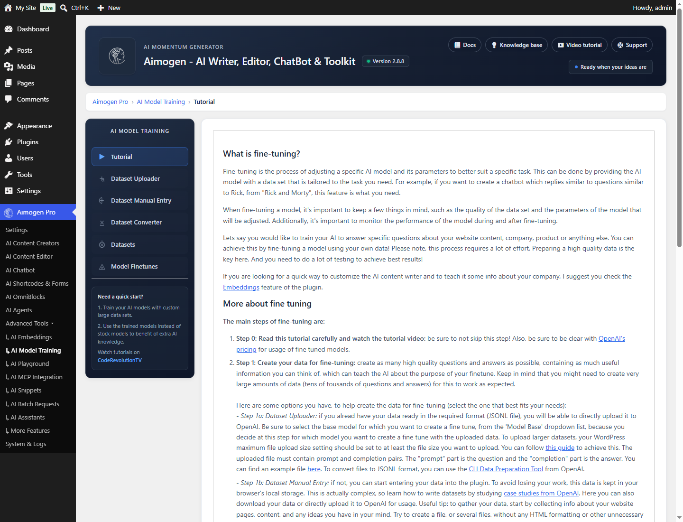This screenshot has width=683, height=522.
Task: Click the Live site status badge
Action: (x=47, y=8)
